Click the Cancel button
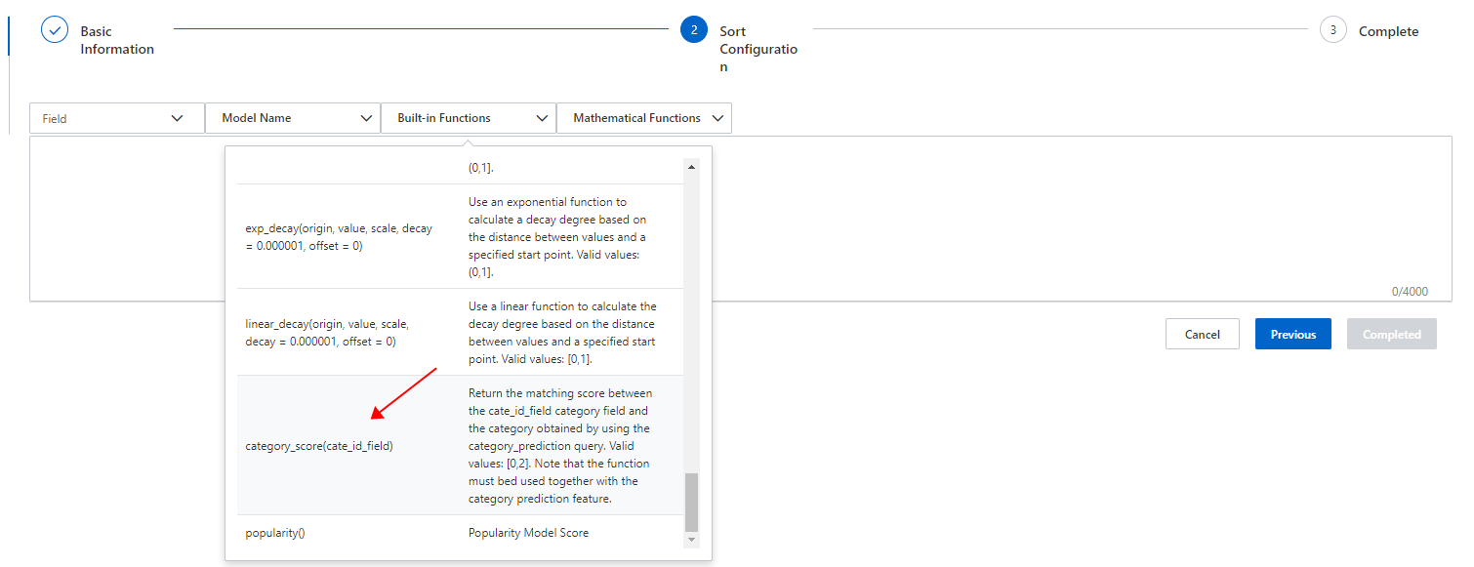 click(x=1203, y=334)
